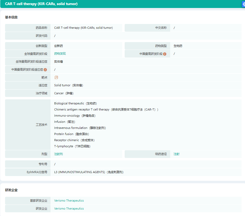Open the 药物发现 development stage link

click(x=60, y=54)
